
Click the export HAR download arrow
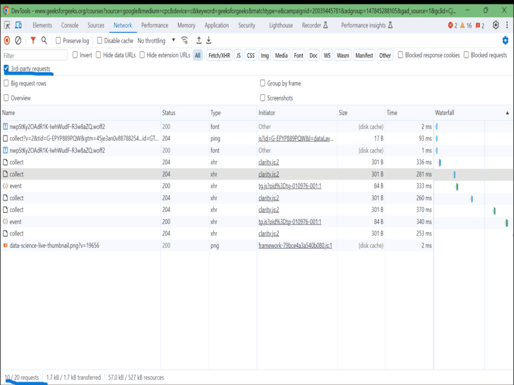[209, 40]
